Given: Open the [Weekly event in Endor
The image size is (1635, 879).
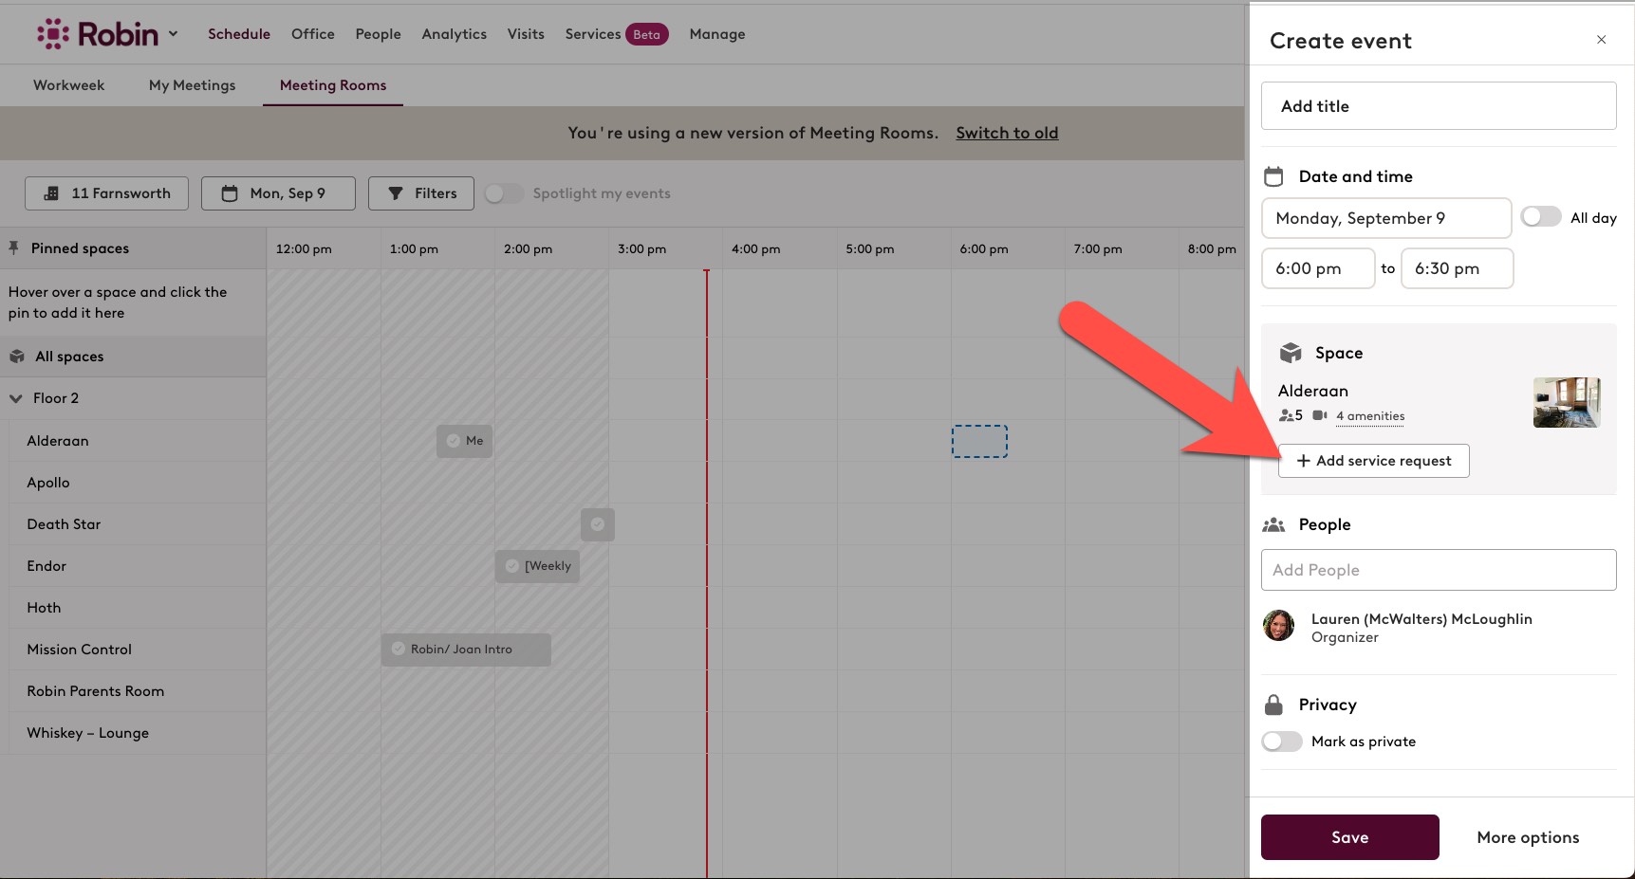Looking at the screenshot, I should [x=537, y=566].
